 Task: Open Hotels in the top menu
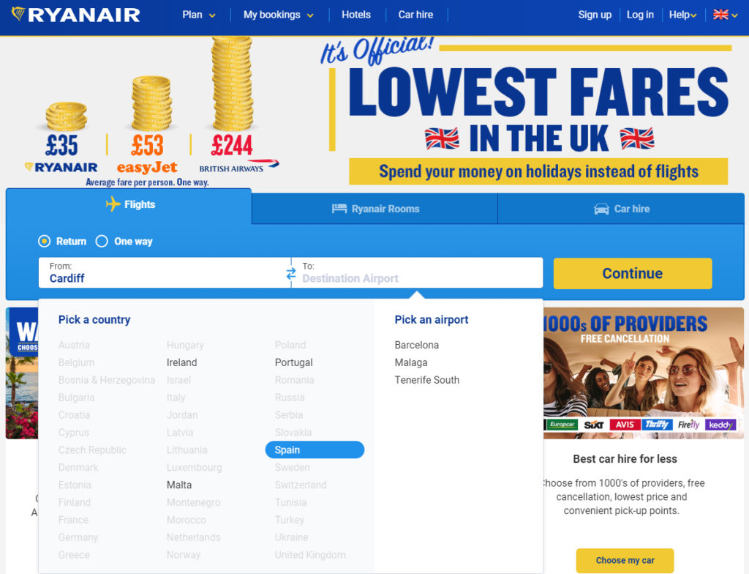pos(356,15)
